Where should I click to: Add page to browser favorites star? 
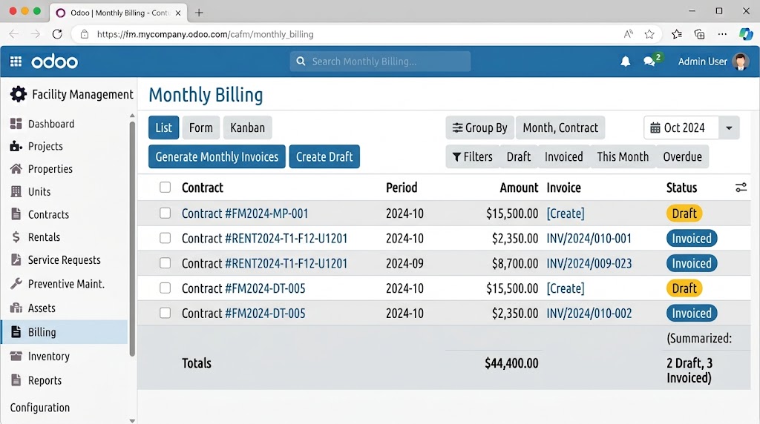pyautogui.click(x=649, y=34)
